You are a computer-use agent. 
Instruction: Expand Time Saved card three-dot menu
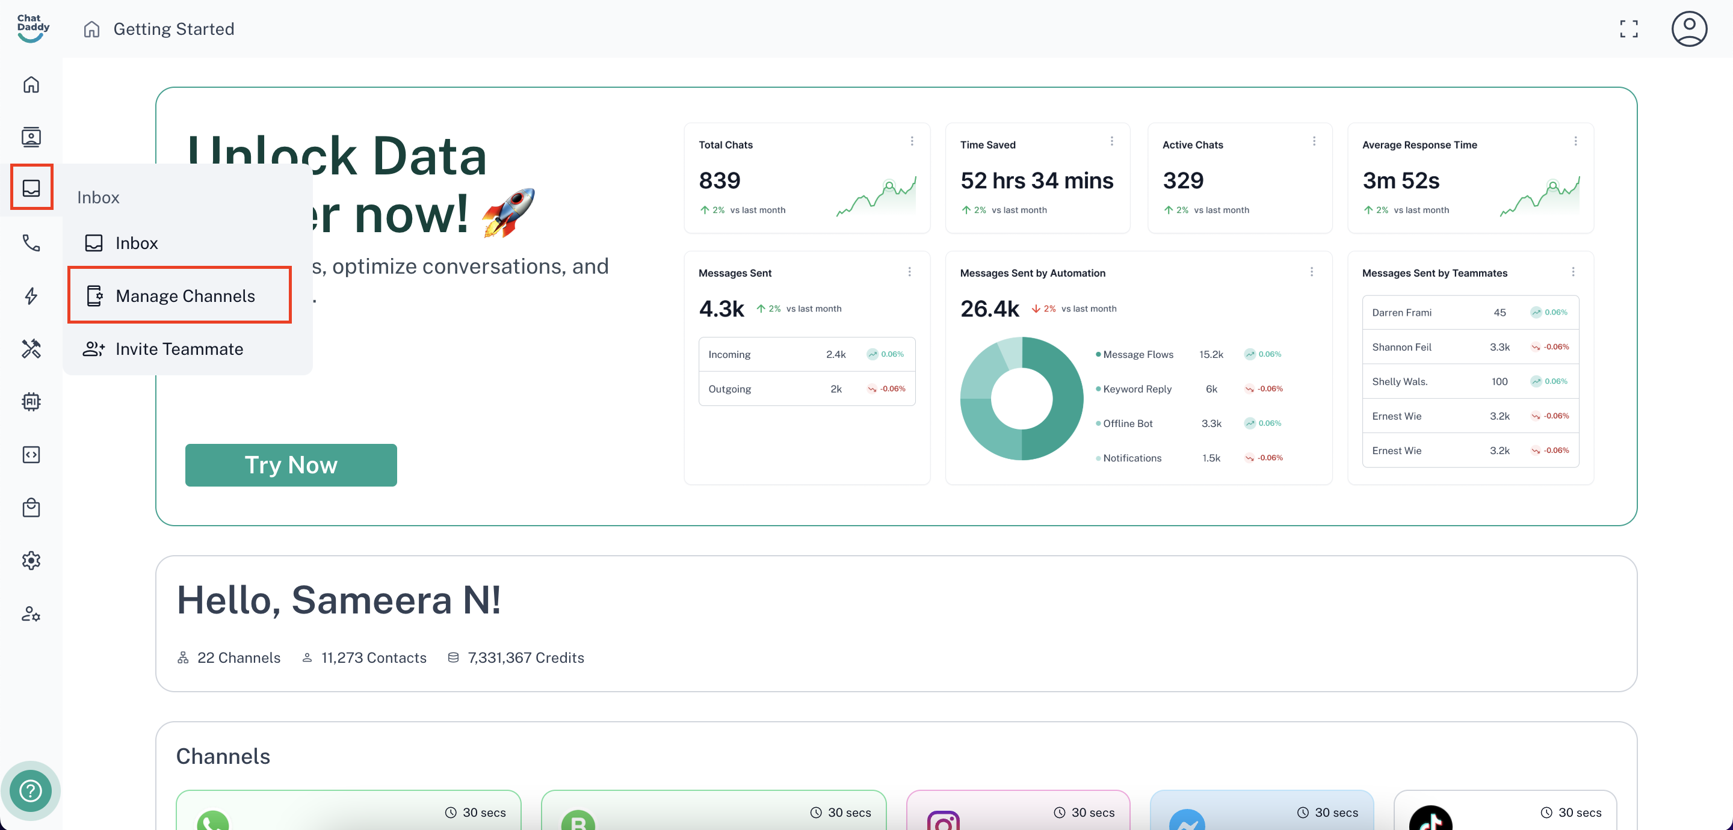(x=1111, y=141)
